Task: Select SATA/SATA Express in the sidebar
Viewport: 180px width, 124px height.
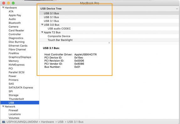Action: pos(21,87)
